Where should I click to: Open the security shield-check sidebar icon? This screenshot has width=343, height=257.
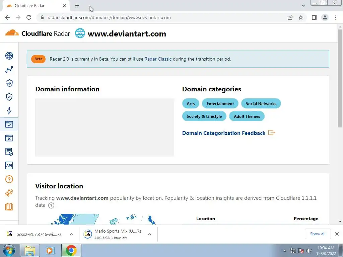pyautogui.click(x=9, y=97)
